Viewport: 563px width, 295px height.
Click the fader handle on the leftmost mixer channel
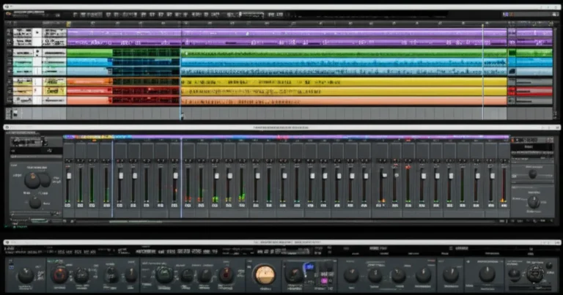[x=69, y=176]
